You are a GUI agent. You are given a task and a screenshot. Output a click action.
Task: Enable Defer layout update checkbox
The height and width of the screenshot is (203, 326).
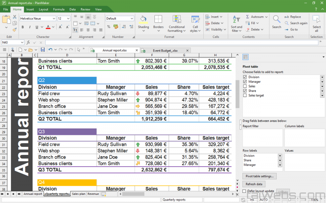pos(244,191)
